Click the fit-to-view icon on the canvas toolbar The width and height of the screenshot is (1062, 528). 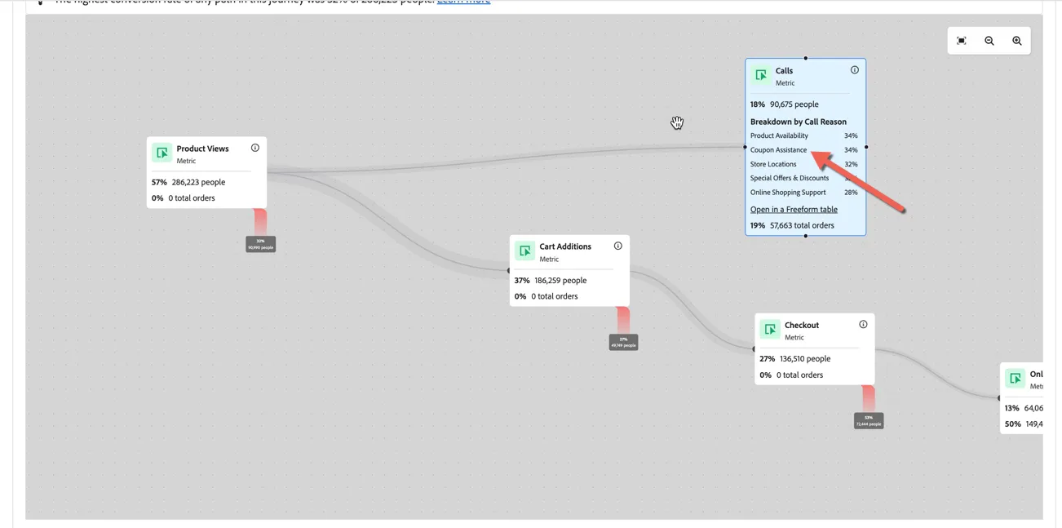[962, 41]
